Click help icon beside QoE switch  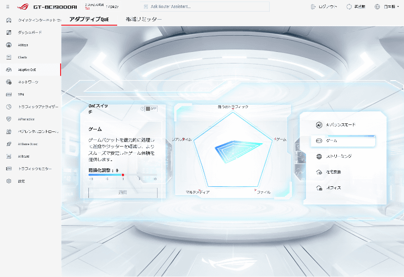tap(142, 109)
